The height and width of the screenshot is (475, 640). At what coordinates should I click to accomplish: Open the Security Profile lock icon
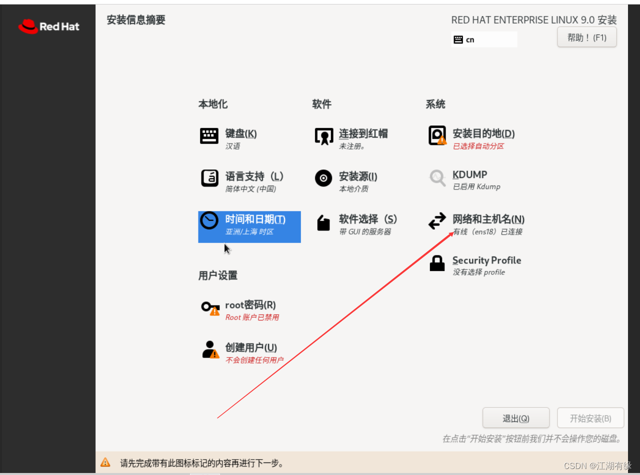coord(437,263)
